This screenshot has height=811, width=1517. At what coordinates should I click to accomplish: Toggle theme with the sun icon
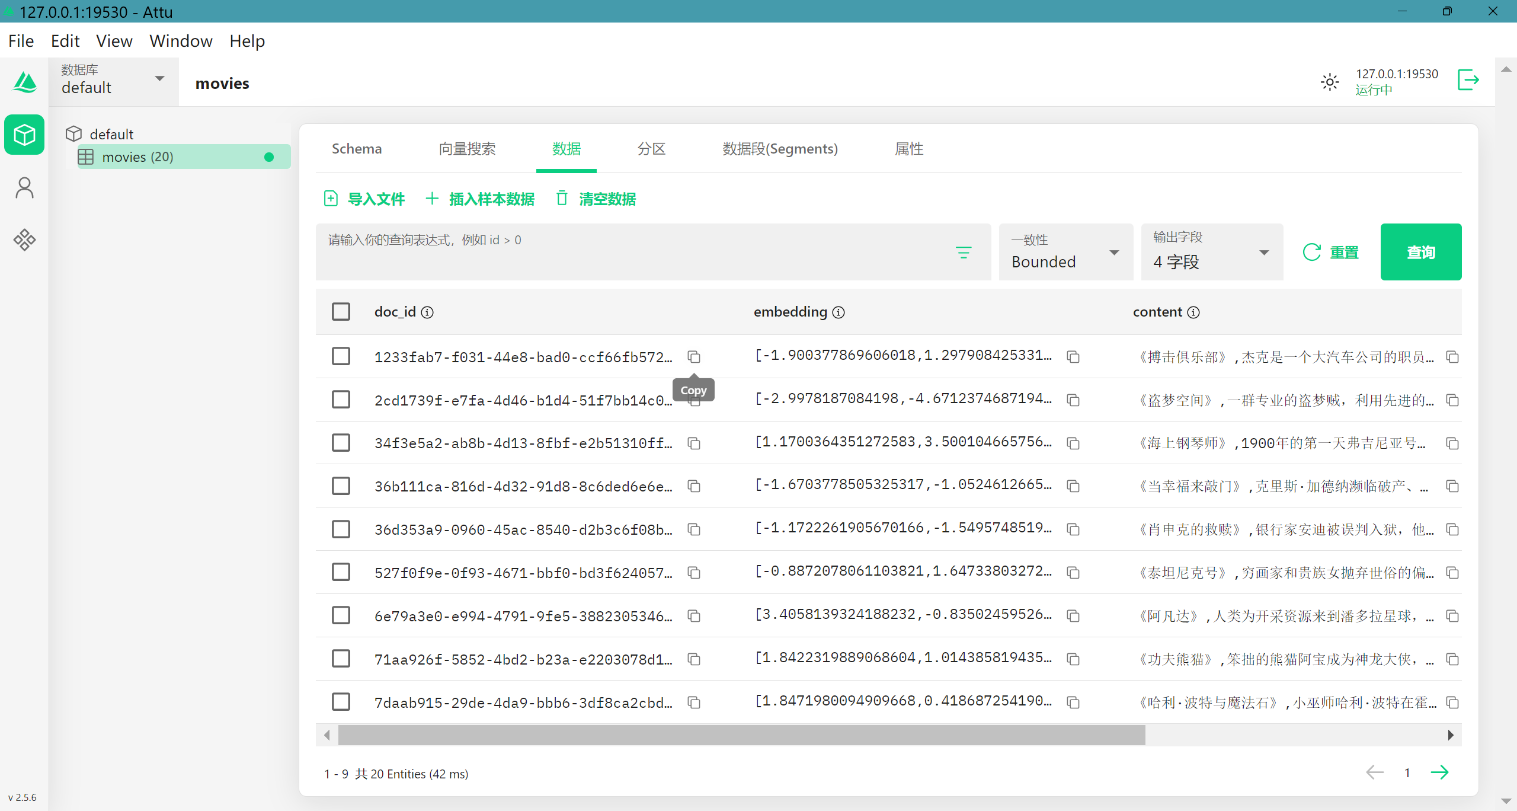click(x=1330, y=82)
